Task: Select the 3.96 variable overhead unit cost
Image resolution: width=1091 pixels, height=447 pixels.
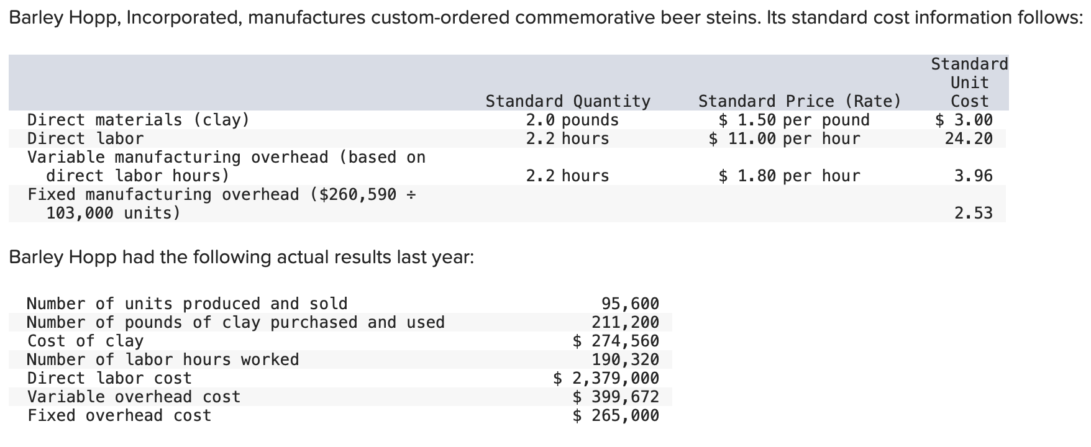Action: [973, 176]
